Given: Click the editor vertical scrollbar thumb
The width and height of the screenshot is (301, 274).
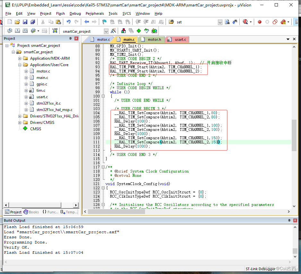Looking at the screenshot, I should tap(294, 135).
